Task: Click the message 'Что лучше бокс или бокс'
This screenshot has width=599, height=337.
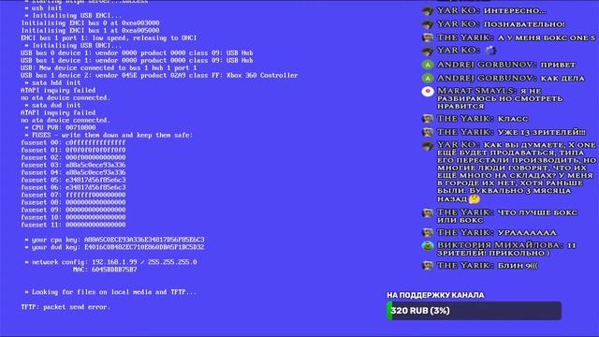Action: click(x=507, y=216)
